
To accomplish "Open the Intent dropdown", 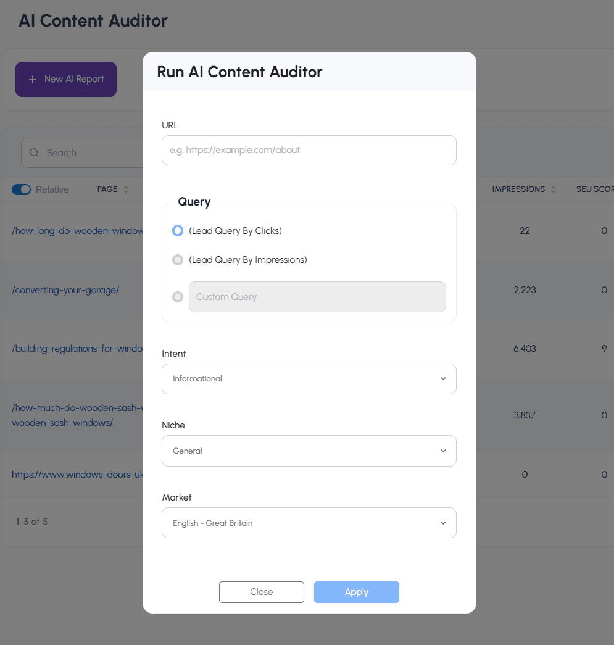I will tap(309, 379).
